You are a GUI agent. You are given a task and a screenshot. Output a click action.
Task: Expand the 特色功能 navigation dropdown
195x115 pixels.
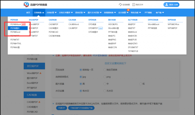point(136,13)
